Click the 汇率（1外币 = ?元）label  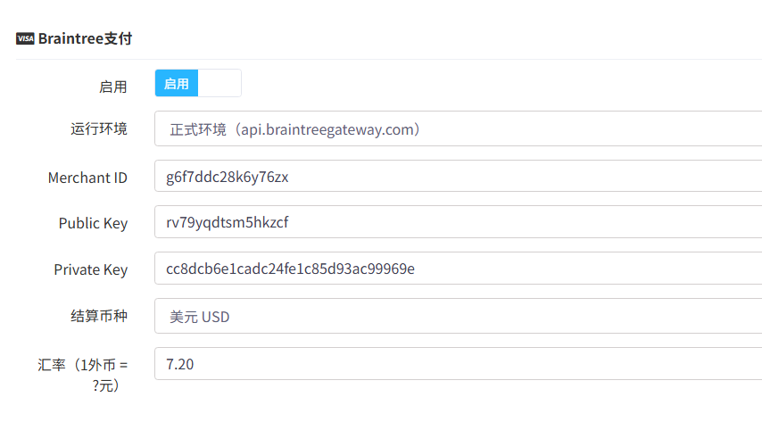(x=83, y=375)
